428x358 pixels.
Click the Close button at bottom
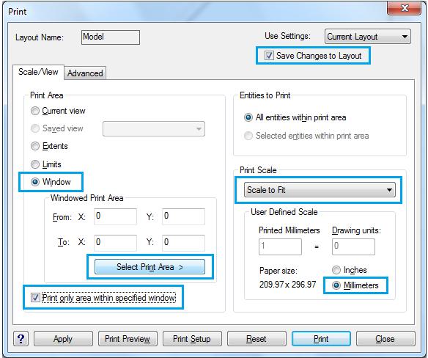[385, 339]
